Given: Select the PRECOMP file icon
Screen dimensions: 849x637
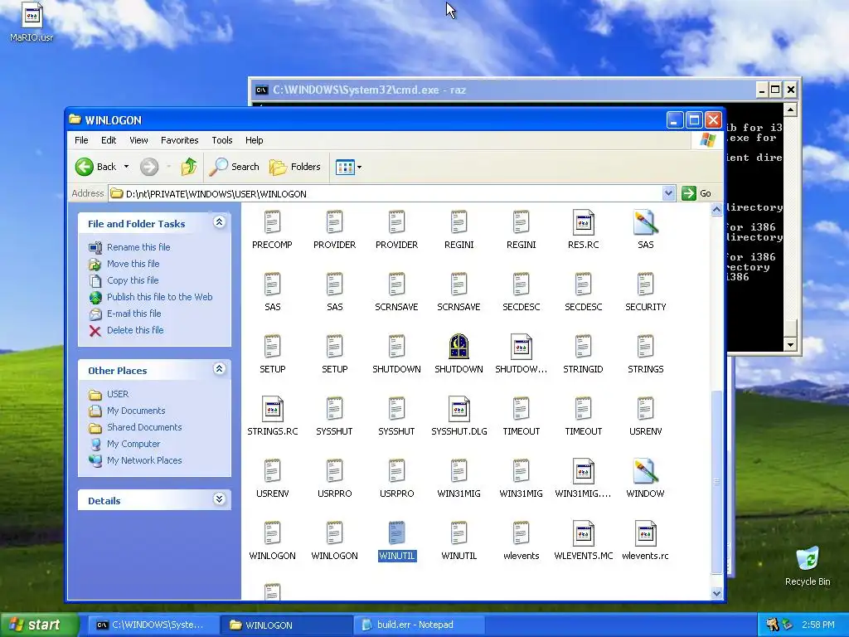Looking at the screenshot, I should [x=272, y=222].
